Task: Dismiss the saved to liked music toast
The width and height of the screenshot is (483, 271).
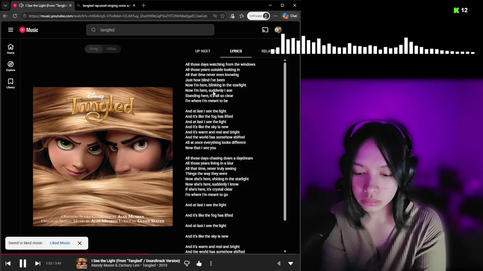Action: click(80, 243)
